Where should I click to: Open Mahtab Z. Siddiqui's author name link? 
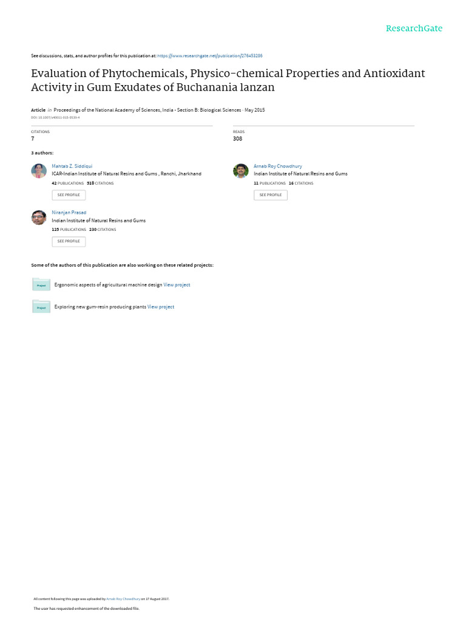click(72, 166)
